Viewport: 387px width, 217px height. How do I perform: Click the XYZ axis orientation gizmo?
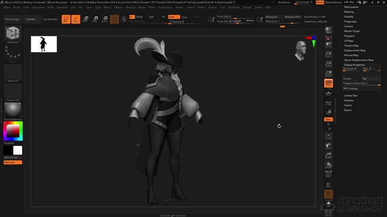(311, 41)
